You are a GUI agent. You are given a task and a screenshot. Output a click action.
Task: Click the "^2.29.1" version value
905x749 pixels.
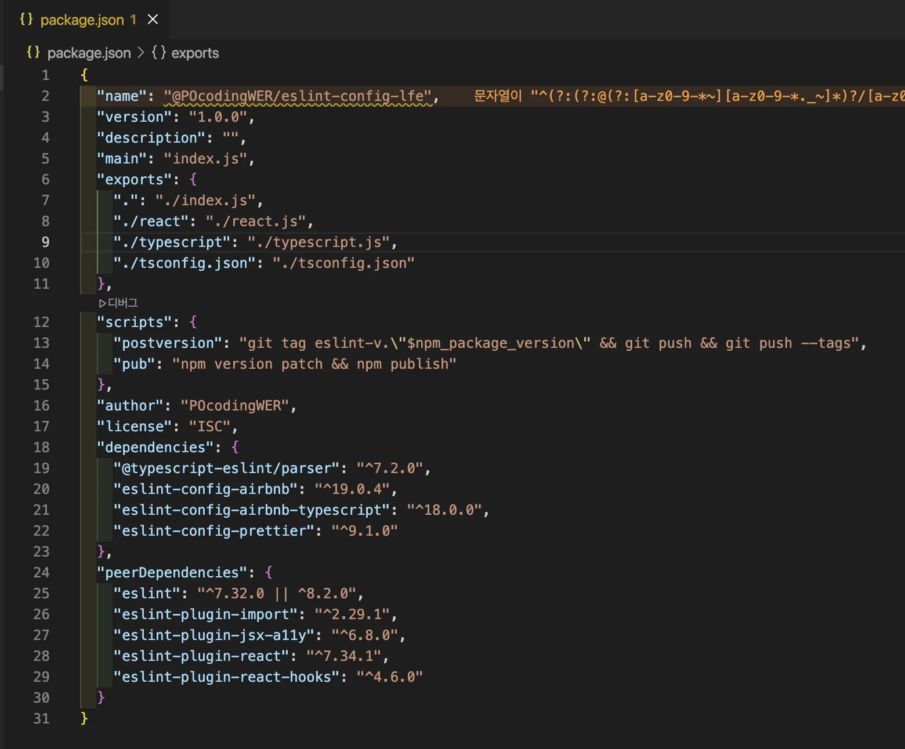click(353, 614)
